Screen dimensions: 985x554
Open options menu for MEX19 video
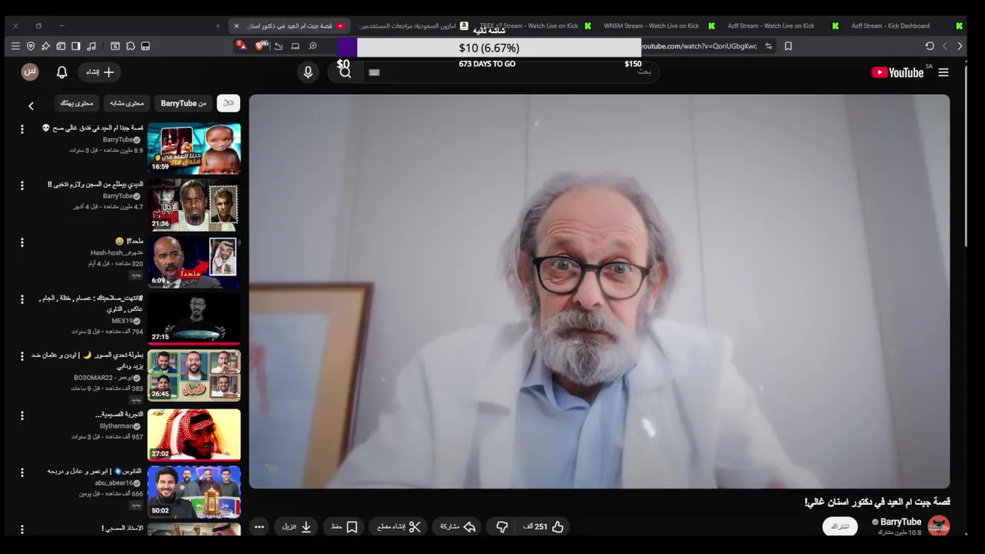tap(22, 299)
